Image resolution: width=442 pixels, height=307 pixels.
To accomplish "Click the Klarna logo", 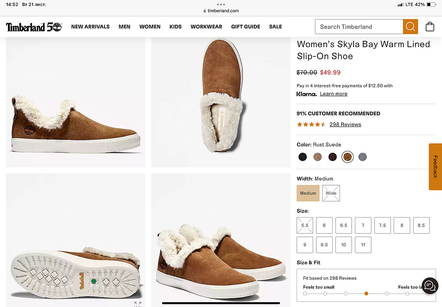I will tap(306, 94).
